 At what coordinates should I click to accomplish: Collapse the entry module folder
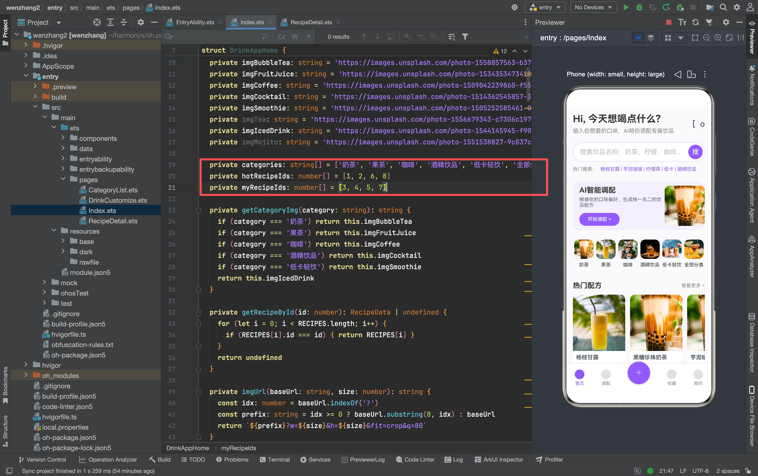coord(26,76)
